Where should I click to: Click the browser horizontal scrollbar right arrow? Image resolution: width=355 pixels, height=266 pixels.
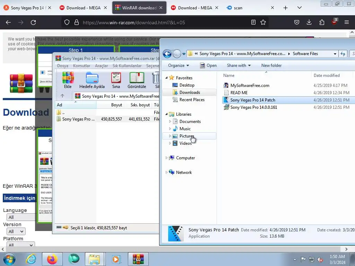click(346, 249)
